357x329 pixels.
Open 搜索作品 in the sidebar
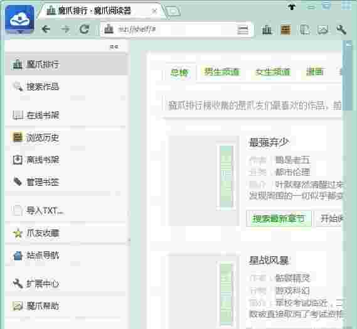[x=67, y=87]
